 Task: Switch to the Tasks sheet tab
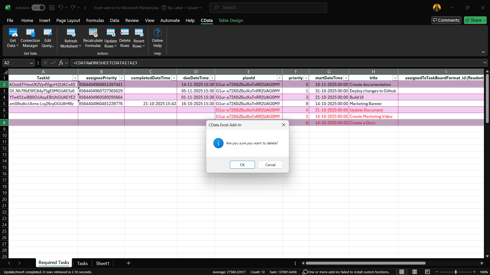[x=82, y=263]
